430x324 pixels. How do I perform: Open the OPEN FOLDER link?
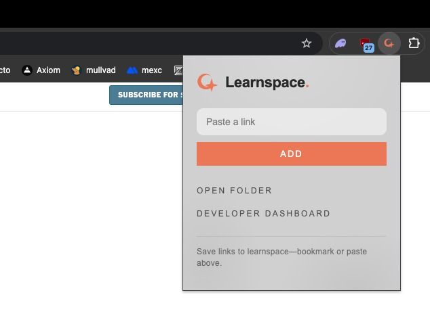(234, 191)
